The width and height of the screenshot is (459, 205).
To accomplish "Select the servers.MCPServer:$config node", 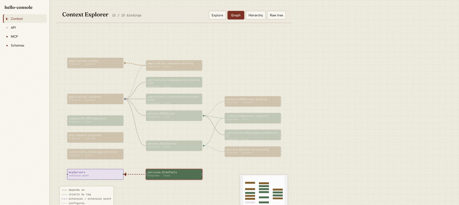I will pyautogui.click(x=253, y=102).
